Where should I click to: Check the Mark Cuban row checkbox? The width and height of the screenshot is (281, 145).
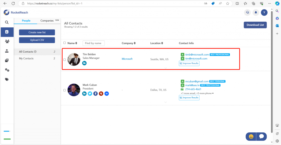pyautogui.click(x=64, y=90)
